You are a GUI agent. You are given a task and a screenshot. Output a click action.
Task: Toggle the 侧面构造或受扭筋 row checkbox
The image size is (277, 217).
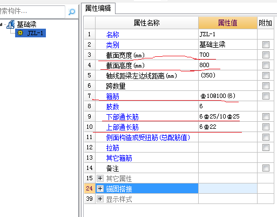point(266,137)
